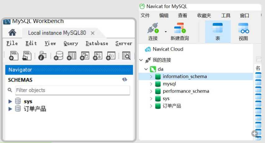Image resolution: width=265 pixels, height=143 pixels.
Task: Open the MySQL Workbench home screen
Action: [12, 33]
